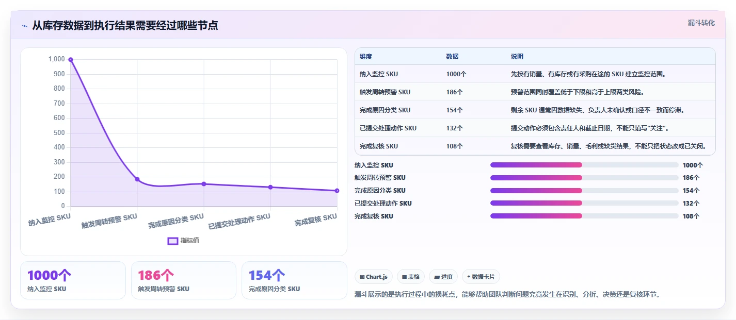This screenshot has width=736, height=320.
Task: Click the 表格 tag chip
Action: point(411,277)
